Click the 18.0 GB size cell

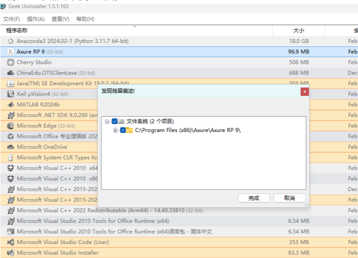(x=298, y=41)
